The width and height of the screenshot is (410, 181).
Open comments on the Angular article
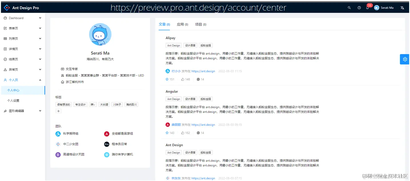tap(198, 133)
